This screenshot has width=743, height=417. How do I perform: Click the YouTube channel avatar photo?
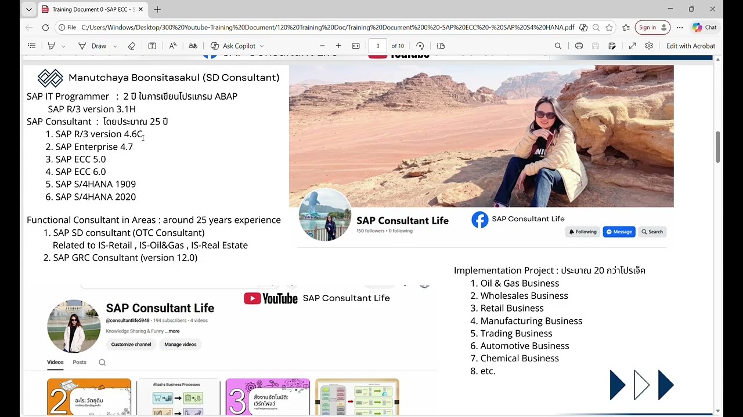click(x=74, y=327)
